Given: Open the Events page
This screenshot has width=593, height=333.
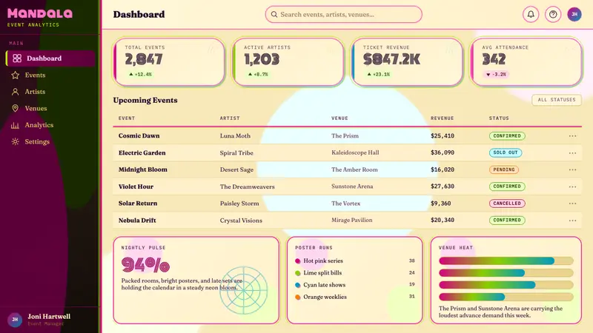Looking at the screenshot, I should (x=50, y=75).
